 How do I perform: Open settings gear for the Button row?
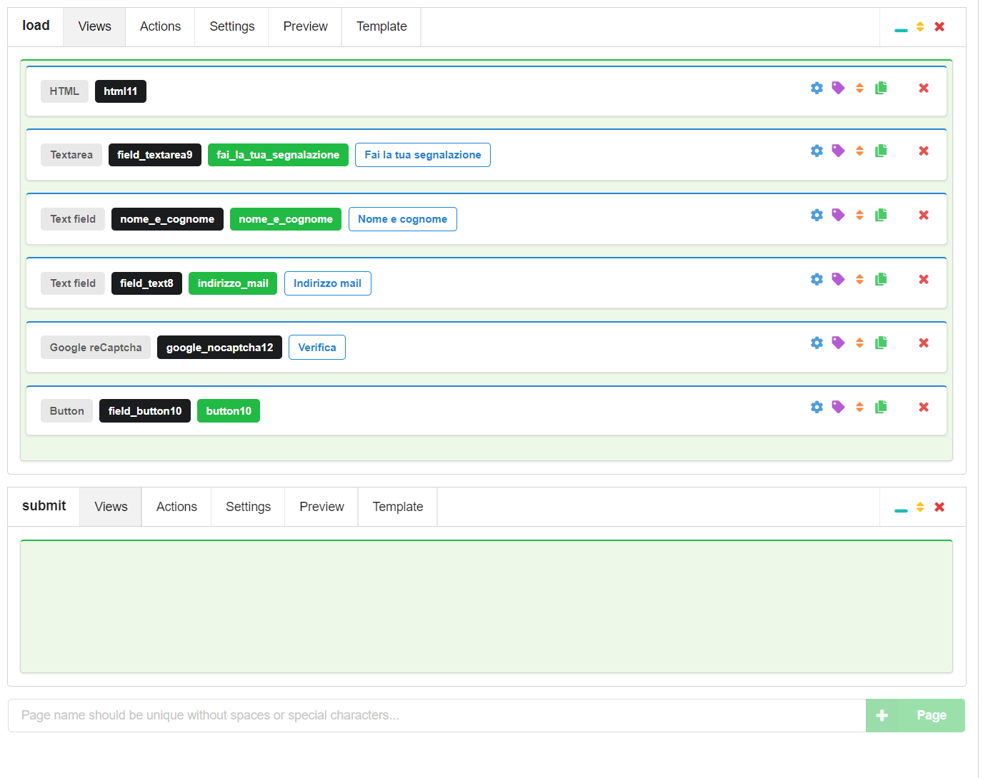tap(817, 407)
